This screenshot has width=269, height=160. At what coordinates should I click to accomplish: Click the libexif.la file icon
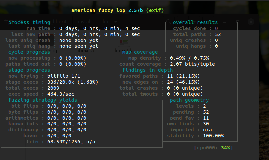click(124, 40)
